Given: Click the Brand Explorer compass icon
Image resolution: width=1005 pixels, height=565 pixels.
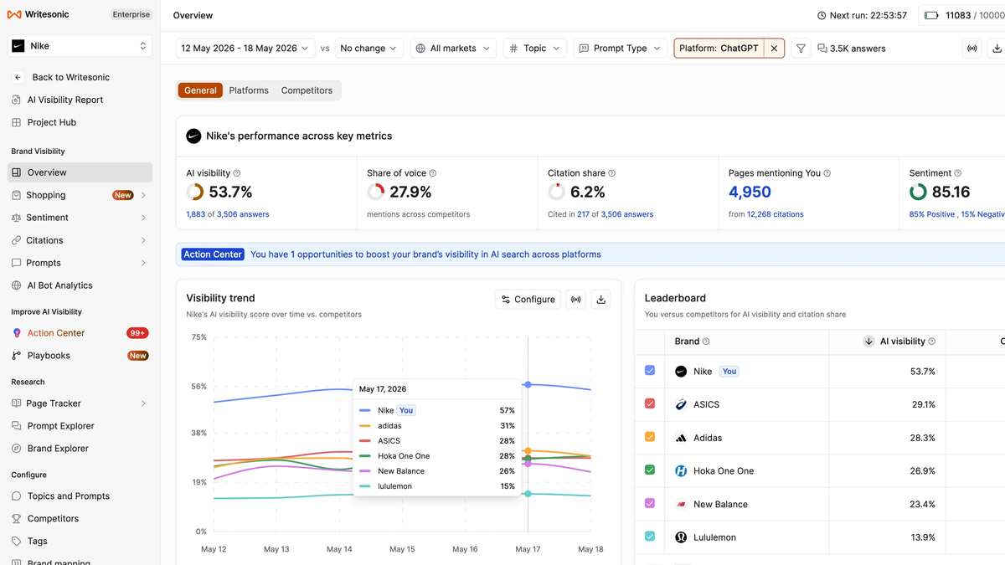Looking at the screenshot, I should 17,449.
